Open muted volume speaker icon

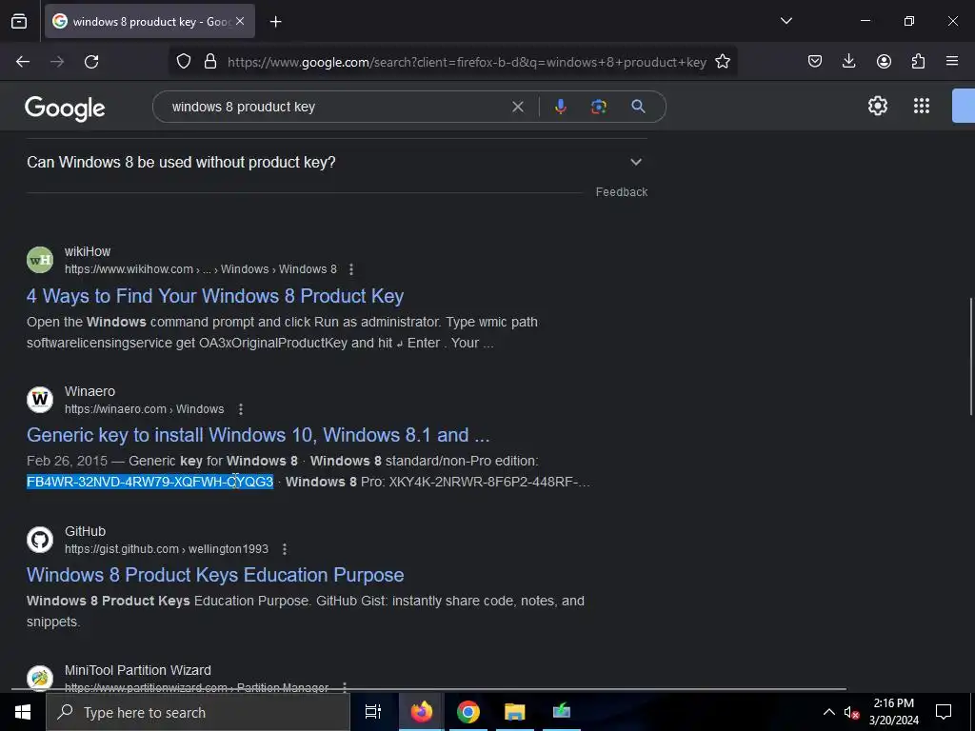click(x=851, y=712)
